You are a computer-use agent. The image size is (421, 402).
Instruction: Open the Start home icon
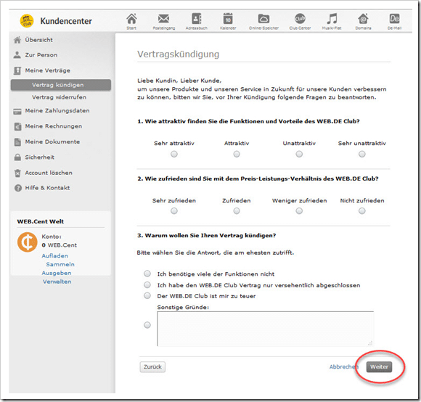click(131, 19)
